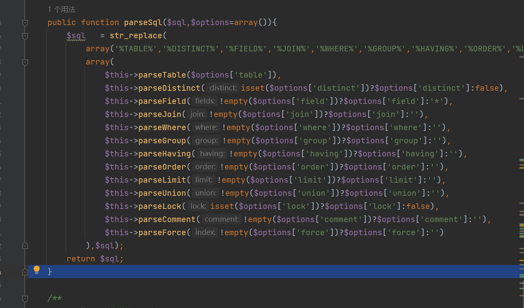This screenshot has width=524, height=308.
Task: Click the parseForce method call
Action: 162,232
